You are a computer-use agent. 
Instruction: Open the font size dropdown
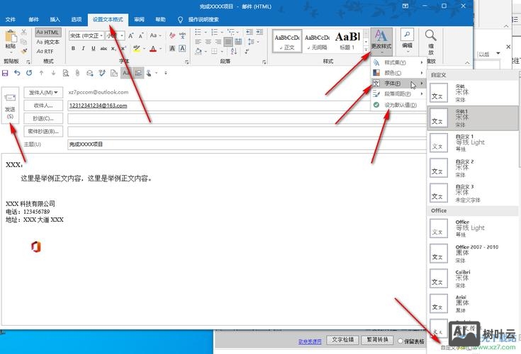(x=122, y=35)
